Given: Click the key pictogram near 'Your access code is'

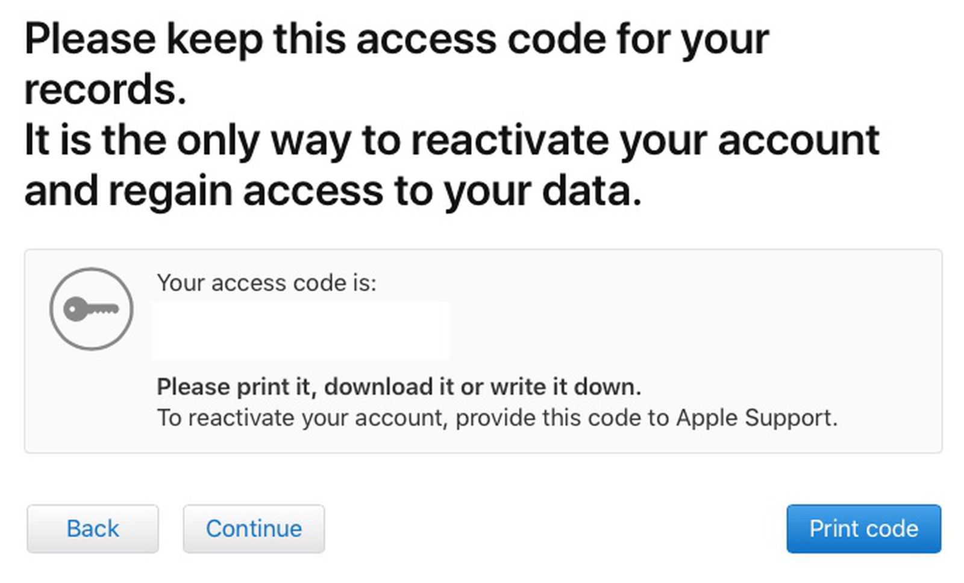Looking at the screenshot, I should pyautogui.click(x=92, y=309).
